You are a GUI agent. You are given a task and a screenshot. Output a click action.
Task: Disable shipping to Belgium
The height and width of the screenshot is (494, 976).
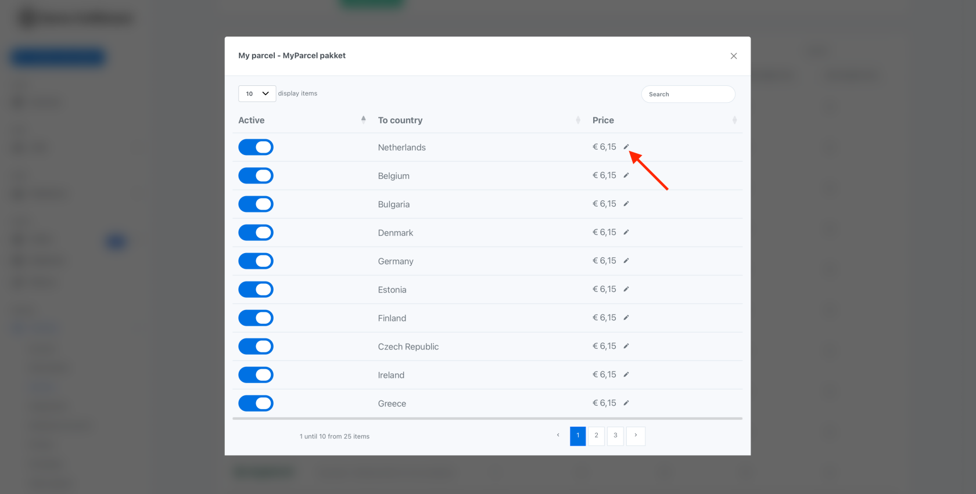[256, 176]
